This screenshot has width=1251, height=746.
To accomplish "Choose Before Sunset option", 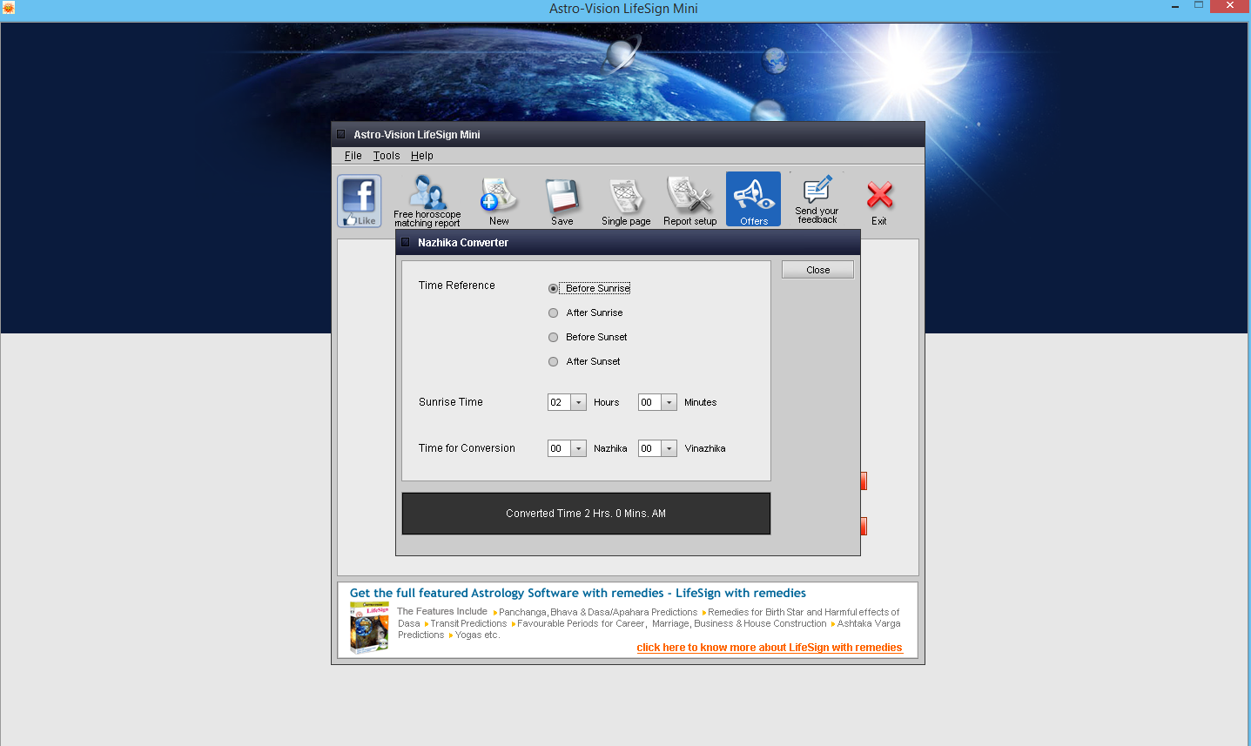I will coord(553,337).
